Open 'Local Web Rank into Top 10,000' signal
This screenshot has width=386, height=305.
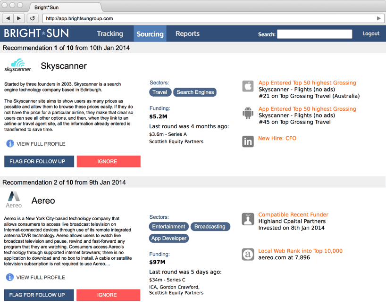point(300,251)
